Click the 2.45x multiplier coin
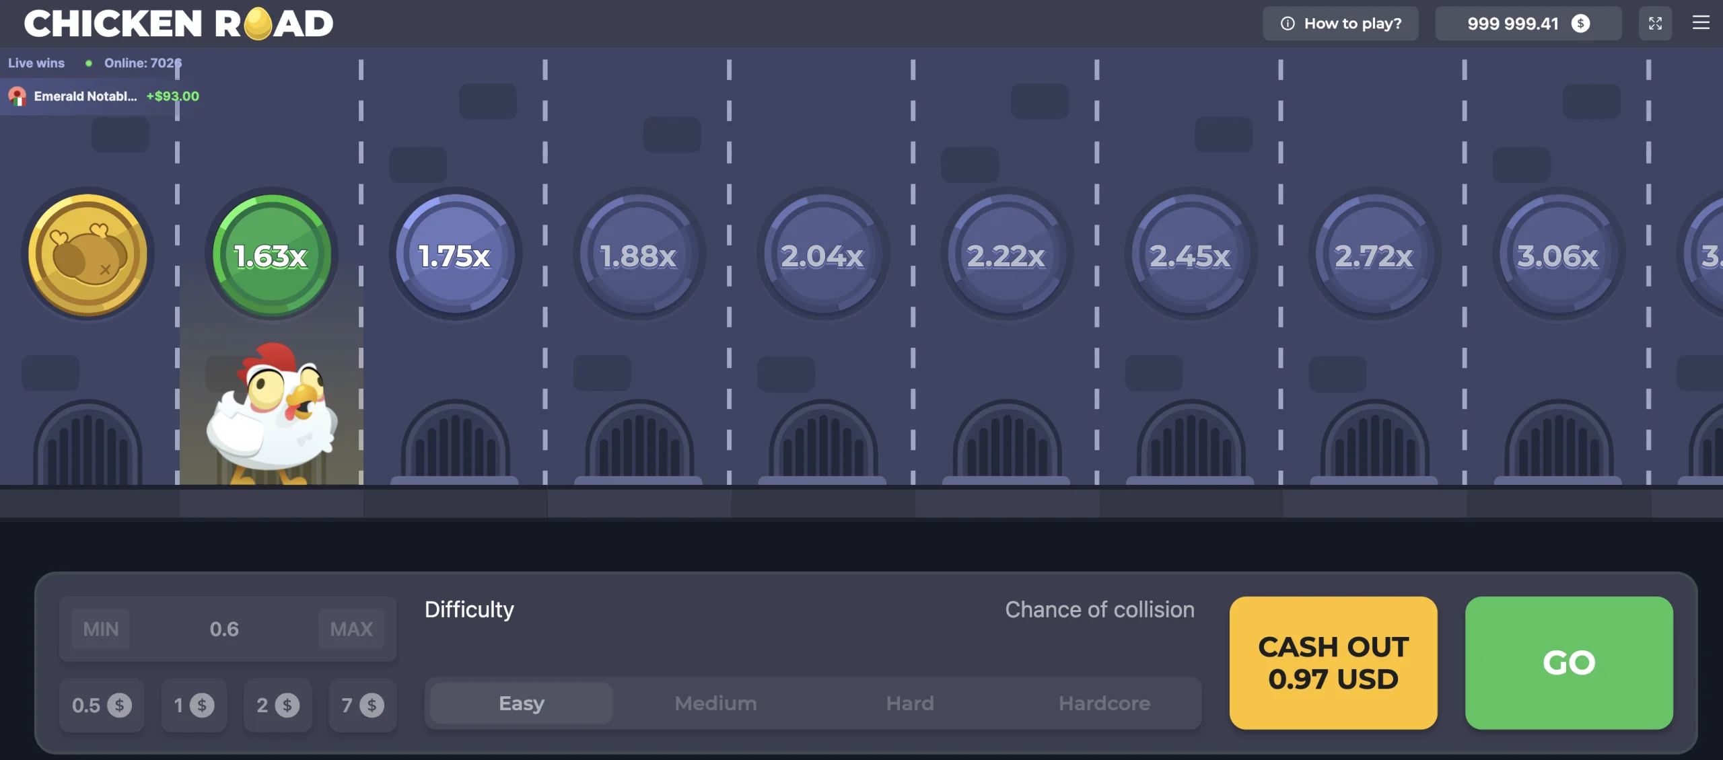Viewport: 1723px width, 760px height. (1191, 255)
